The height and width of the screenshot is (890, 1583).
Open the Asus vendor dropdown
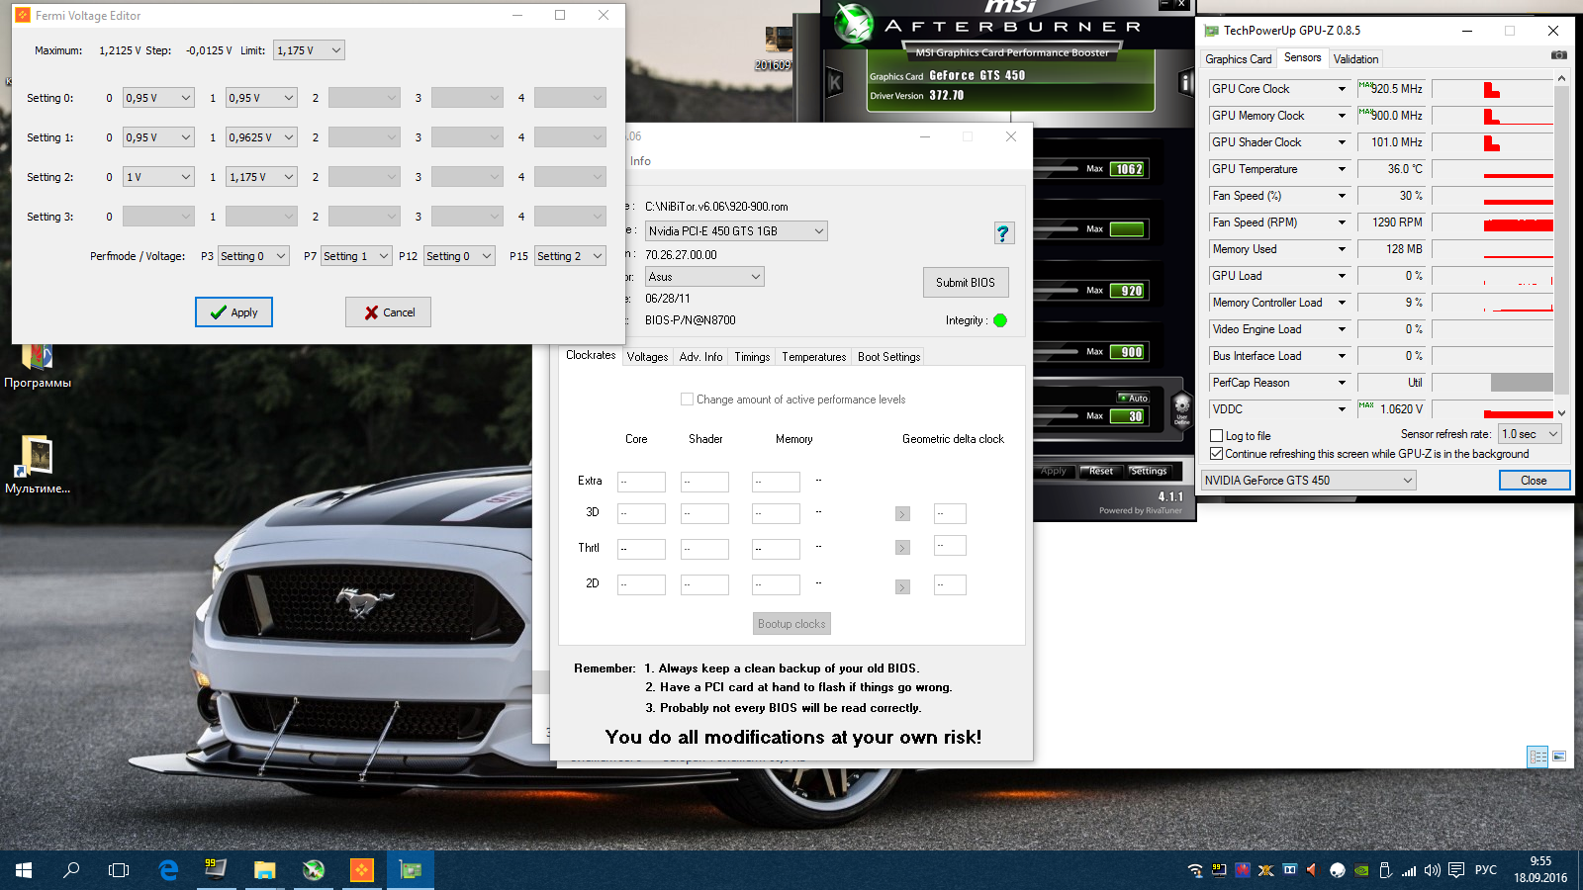[704, 277]
